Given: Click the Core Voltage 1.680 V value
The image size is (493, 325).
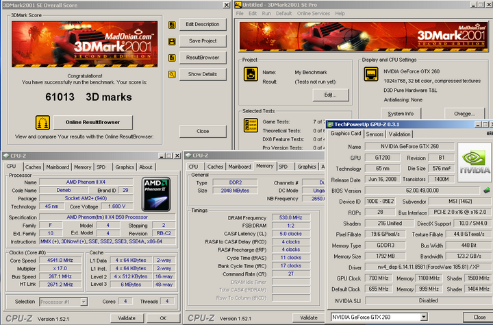Looking at the screenshot, I should click(x=116, y=206).
